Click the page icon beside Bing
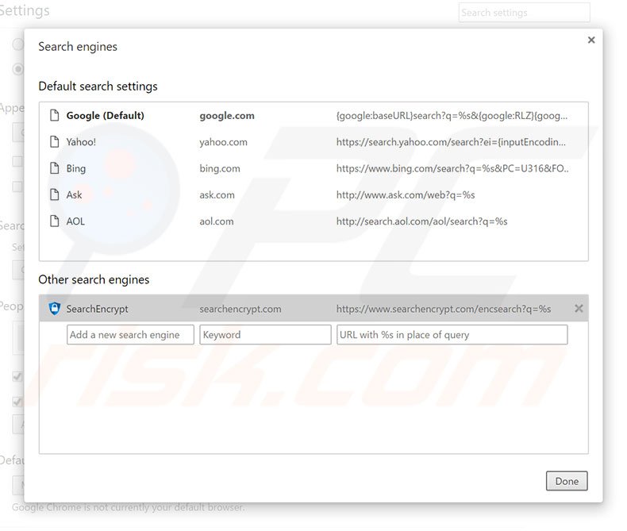 click(x=55, y=168)
